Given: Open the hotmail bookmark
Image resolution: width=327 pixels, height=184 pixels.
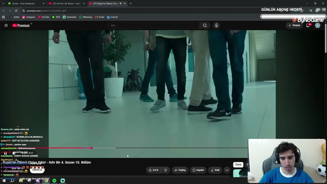Looking at the screenshot, I should pos(112,17).
